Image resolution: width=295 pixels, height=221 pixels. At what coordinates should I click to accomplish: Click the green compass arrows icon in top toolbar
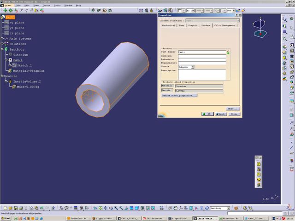[5, 11]
